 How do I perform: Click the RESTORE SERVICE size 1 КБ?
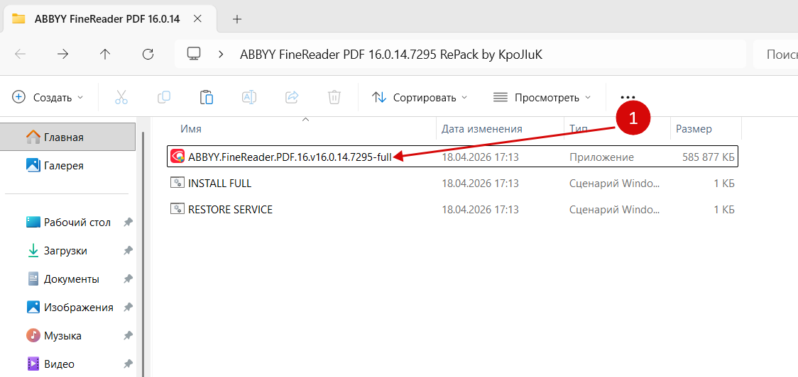[723, 209]
